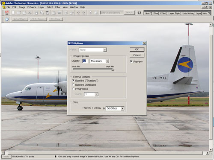Click the active tool icon in options bar
Image resolution: width=214 pixels, height=160 pixels.
(7, 19)
